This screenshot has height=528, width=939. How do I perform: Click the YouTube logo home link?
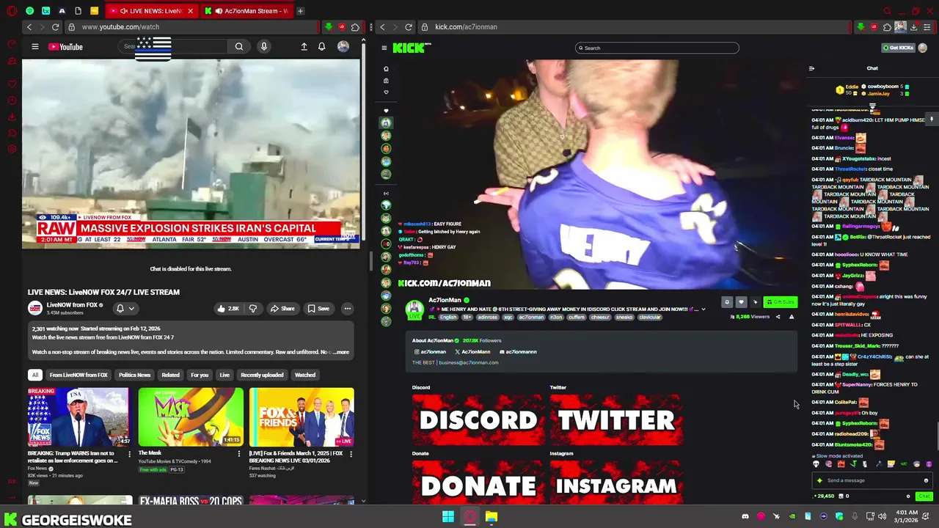65,47
